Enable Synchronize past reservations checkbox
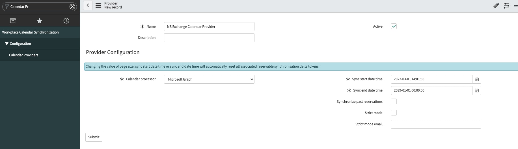The image size is (518, 149). click(x=394, y=101)
